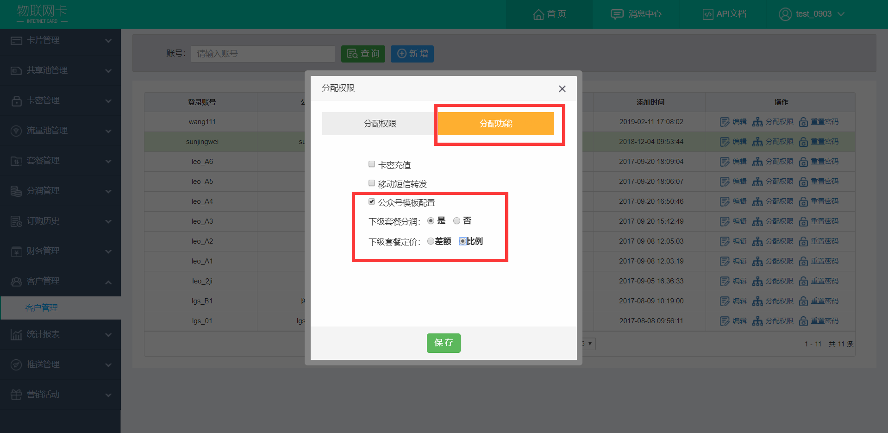Click 分配权限 link in leo_A4 row

click(x=779, y=201)
